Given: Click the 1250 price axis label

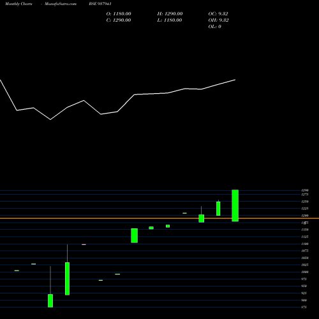Looking at the screenshot, I should point(305,202).
